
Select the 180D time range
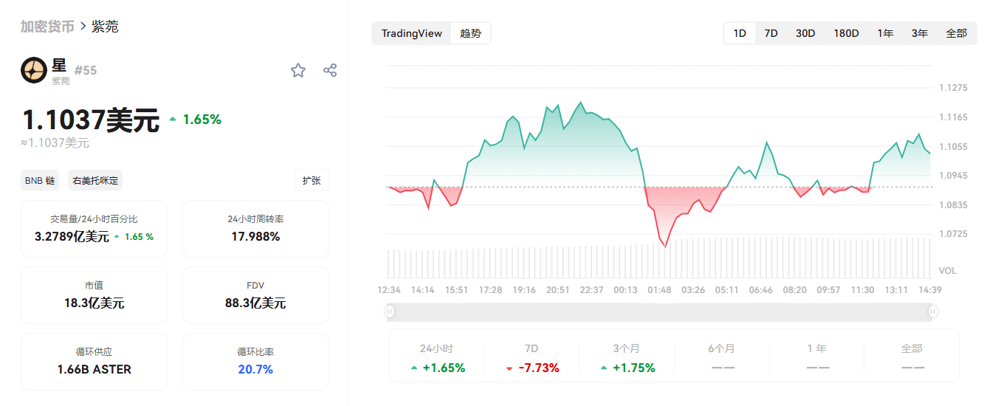[846, 33]
